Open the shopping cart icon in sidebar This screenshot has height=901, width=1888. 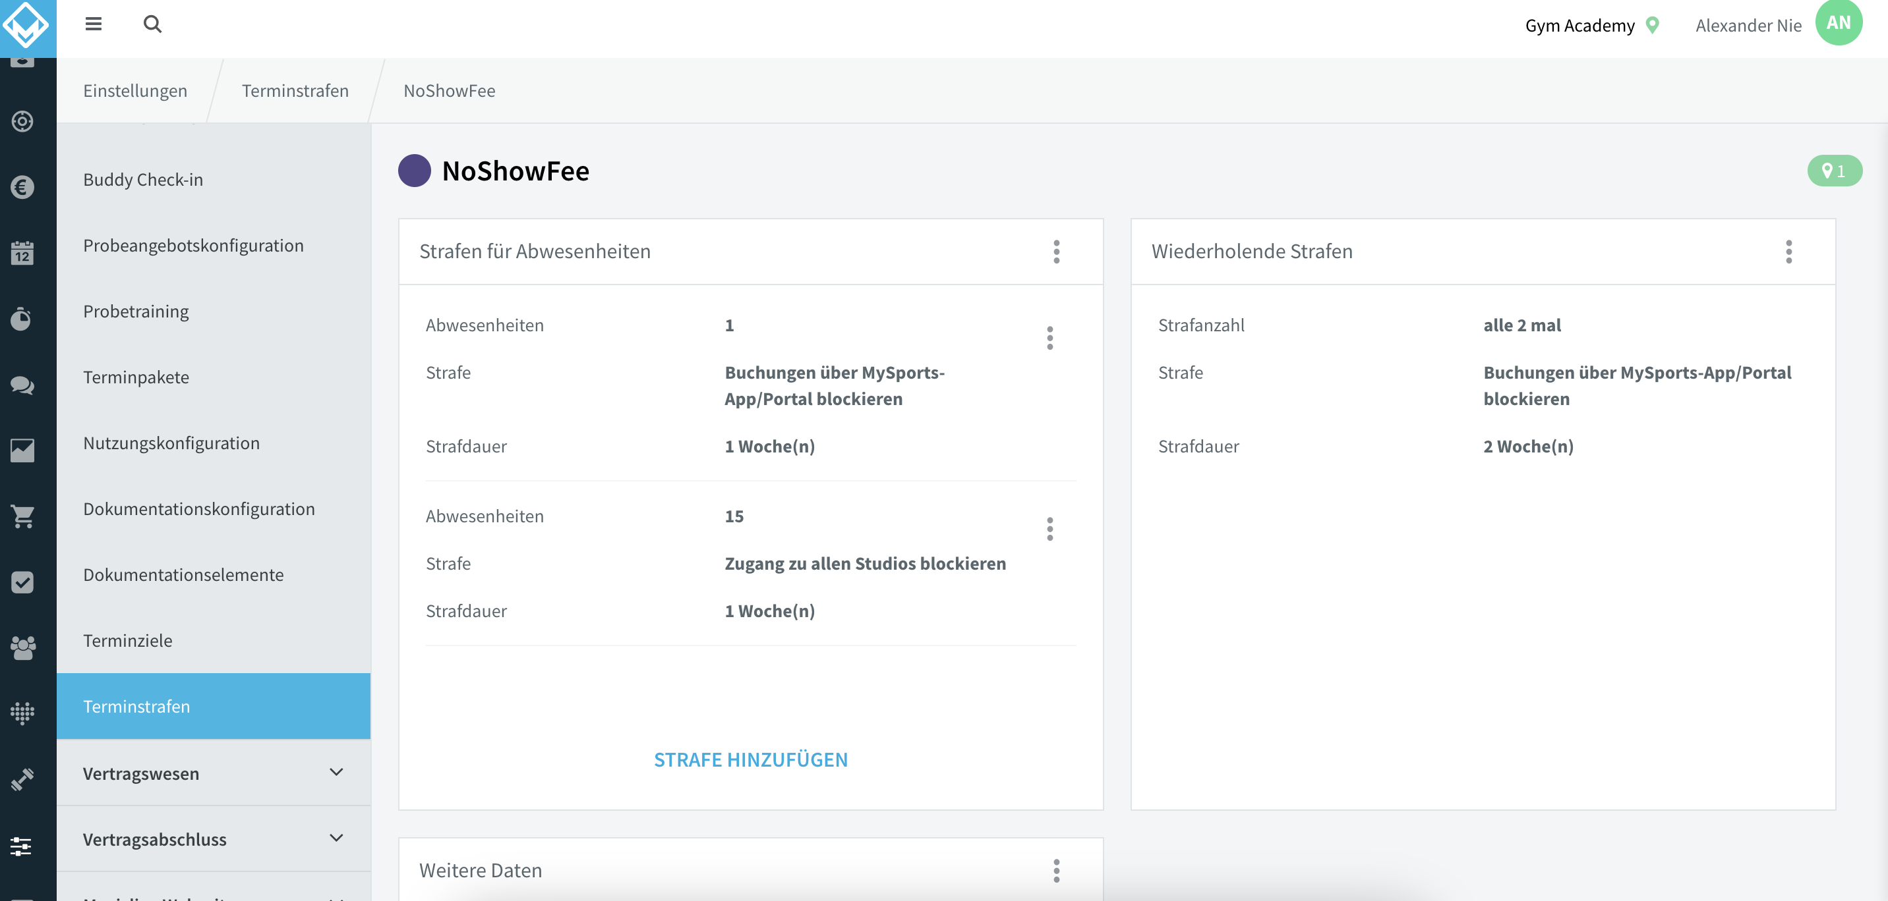pyautogui.click(x=22, y=516)
